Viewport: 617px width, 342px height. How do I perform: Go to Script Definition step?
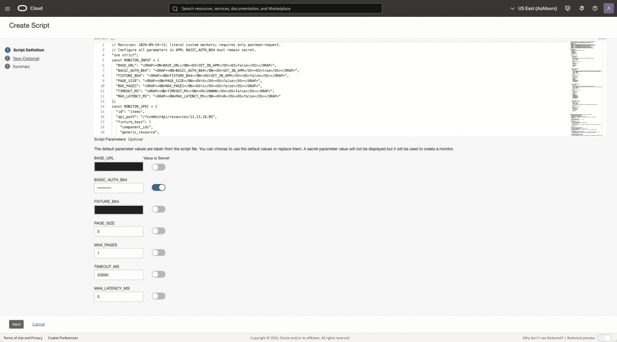pyautogui.click(x=28, y=50)
